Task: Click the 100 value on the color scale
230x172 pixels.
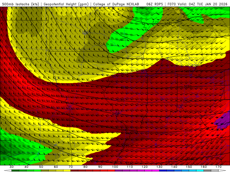Action: (x=115, y=167)
